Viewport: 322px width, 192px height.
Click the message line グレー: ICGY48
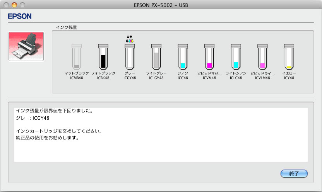tap(33, 118)
